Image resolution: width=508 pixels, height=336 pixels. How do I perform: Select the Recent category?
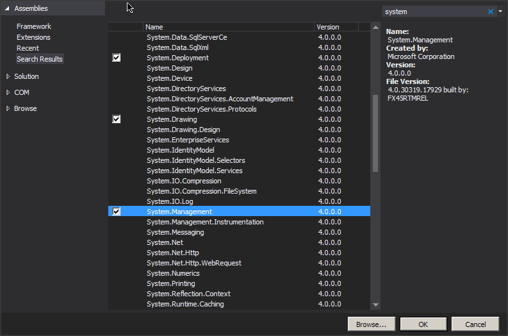(28, 48)
